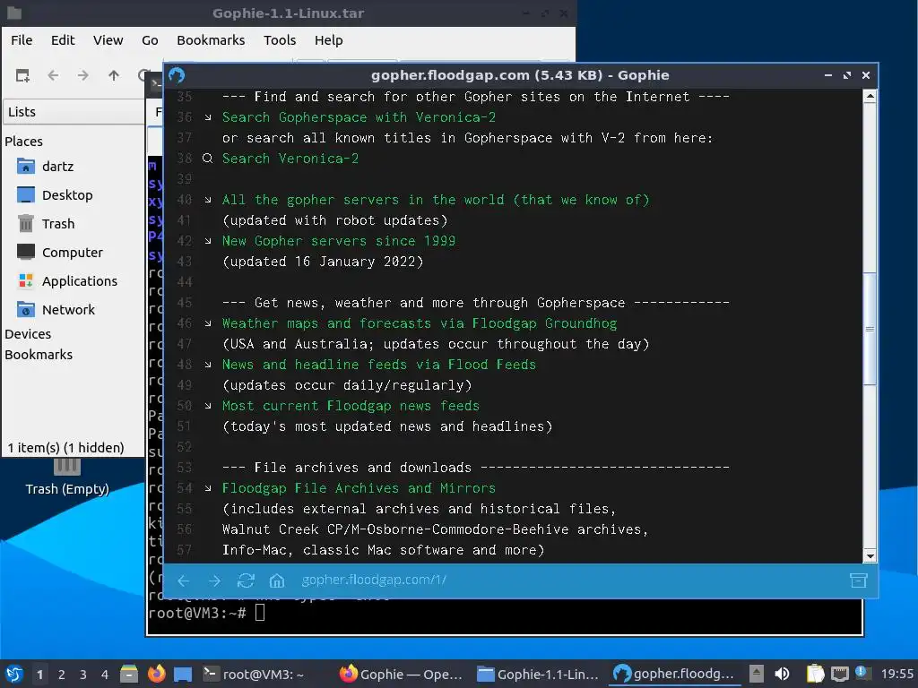
Task: Click back arrow in file manager toolbar
Action: (x=53, y=75)
